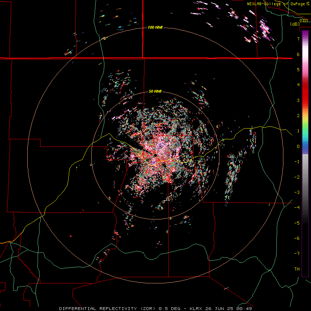Click the "6" value on the color scale
This screenshot has width=311, height=311.
[x=298, y=54]
